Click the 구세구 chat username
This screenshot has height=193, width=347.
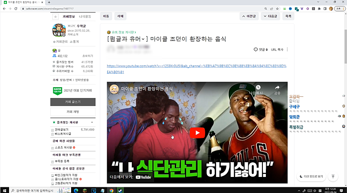point(294,107)
